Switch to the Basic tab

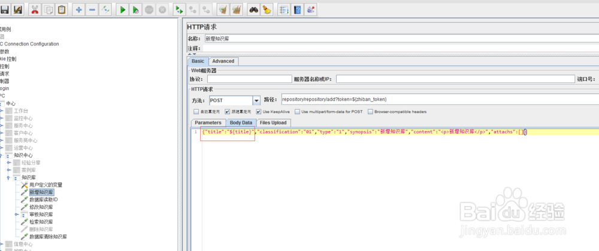pyautogui.click(x=198, y=62)
